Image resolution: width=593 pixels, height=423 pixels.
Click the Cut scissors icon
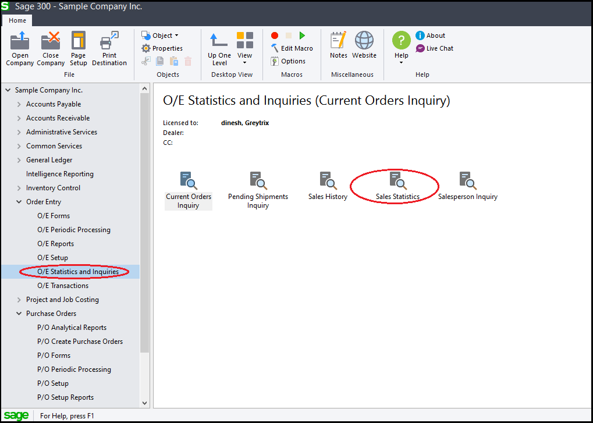click(146, 61)
